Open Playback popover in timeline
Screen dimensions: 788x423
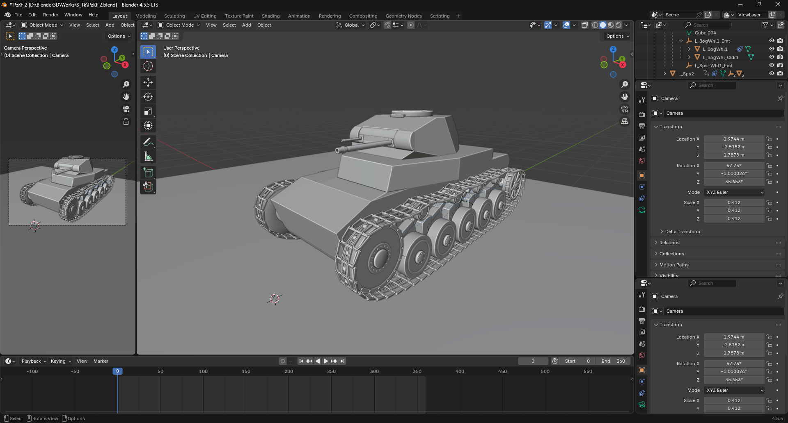(34, 361)
